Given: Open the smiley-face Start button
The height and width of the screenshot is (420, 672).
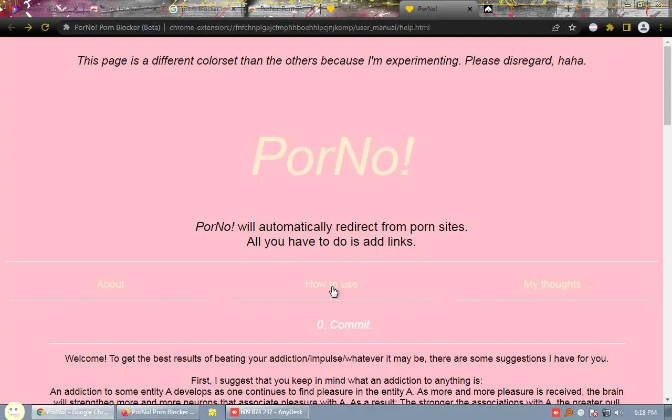Looking at the screenshot, I should coord(14,412).
